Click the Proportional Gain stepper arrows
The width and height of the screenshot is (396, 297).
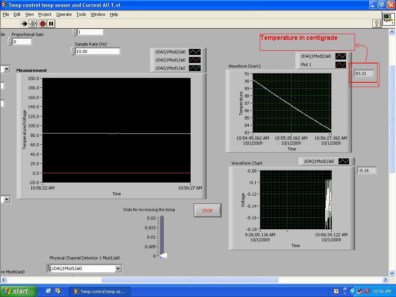click(10, 41)
